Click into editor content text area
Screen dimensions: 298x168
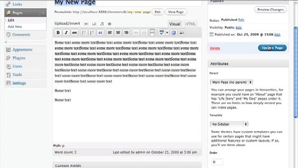pos(127,90)
